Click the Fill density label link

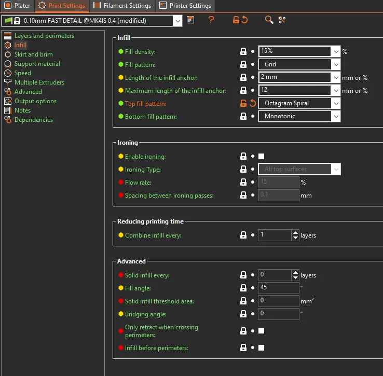pos(140,52)
